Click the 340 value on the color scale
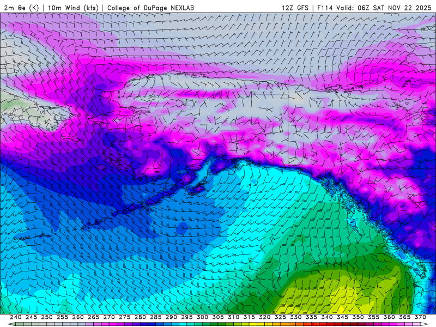The image size is (436, 327). pyautogui.click(x=327, y=317)
